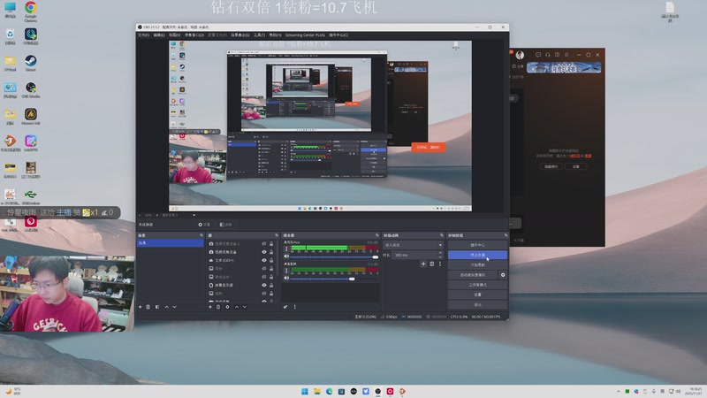Click the transition duration input field

coord(414,255)
